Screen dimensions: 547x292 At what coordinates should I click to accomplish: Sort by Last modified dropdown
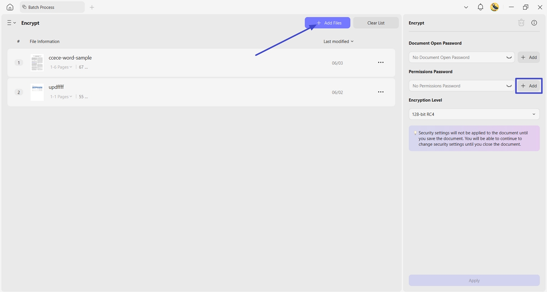point(338,42)
